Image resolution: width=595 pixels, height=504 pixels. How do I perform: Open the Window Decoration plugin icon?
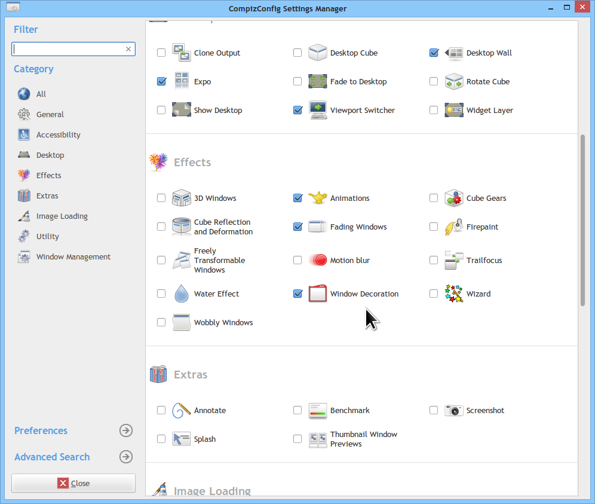point(318,294)
